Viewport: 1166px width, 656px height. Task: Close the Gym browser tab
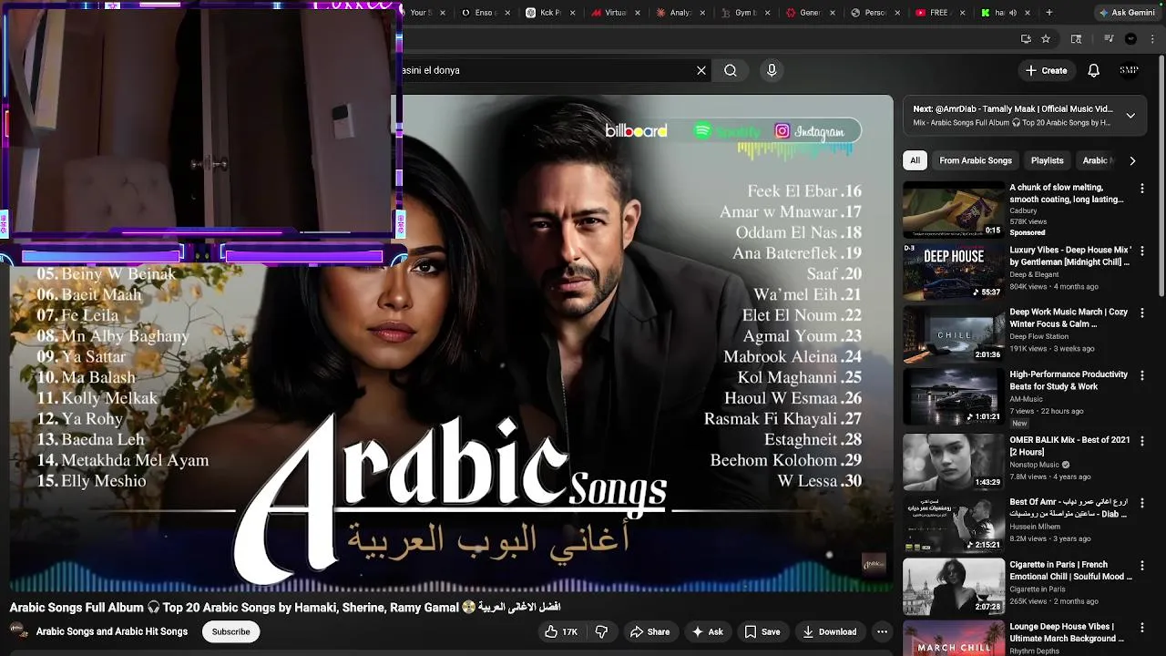768,13
